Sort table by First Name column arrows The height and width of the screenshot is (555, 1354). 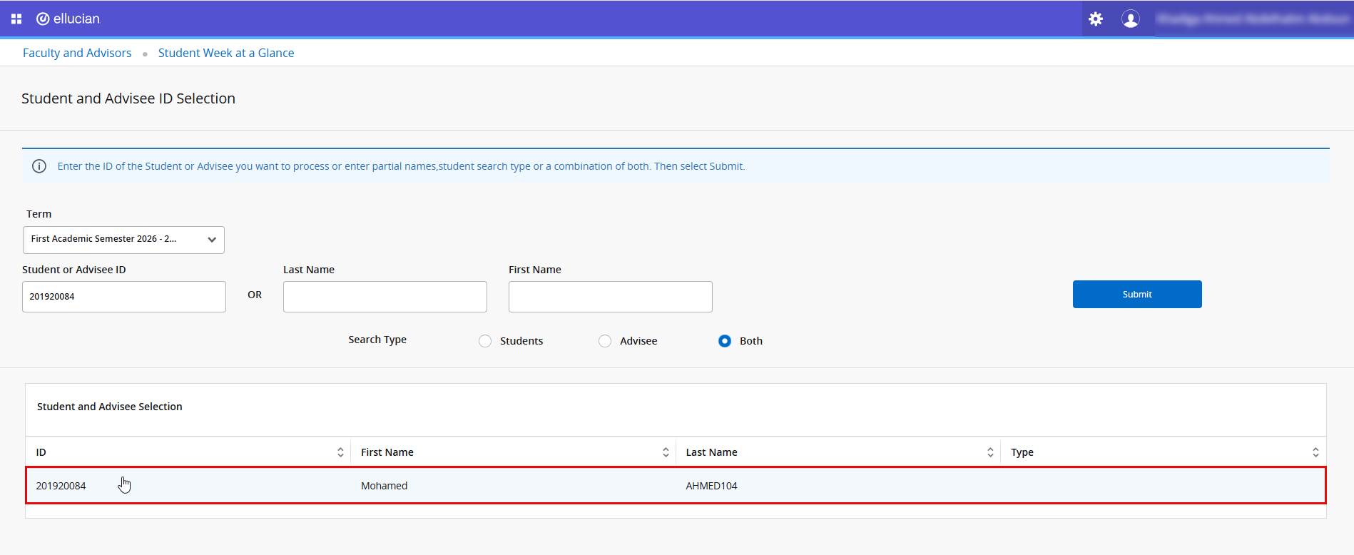click(666, 452)
